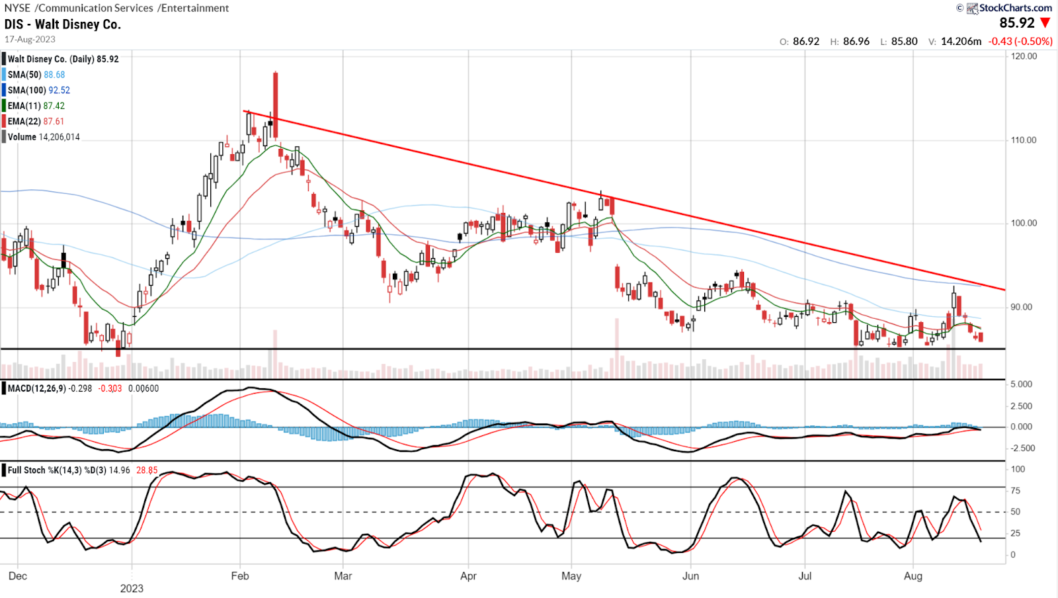
Task: Click the red down arrow beside 85.92
Action: (x=1045, y=23)
